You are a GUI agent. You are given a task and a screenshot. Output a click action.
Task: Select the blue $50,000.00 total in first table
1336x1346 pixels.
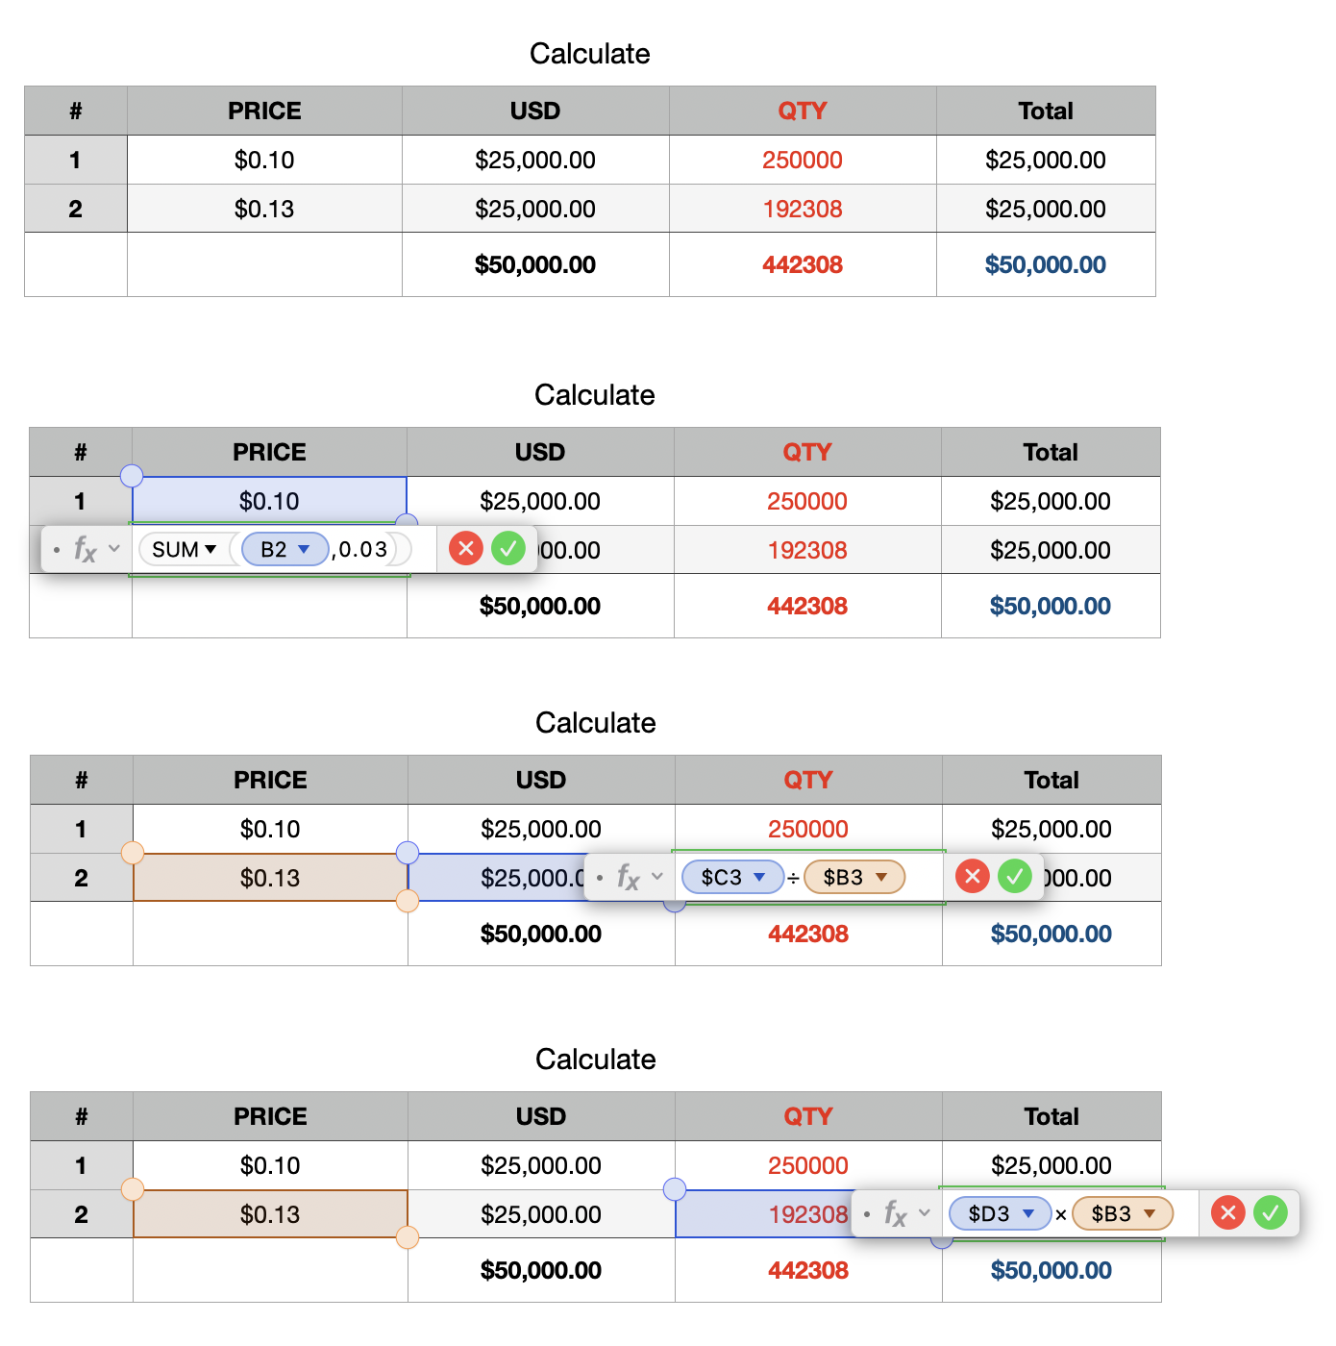[1045, 264]
